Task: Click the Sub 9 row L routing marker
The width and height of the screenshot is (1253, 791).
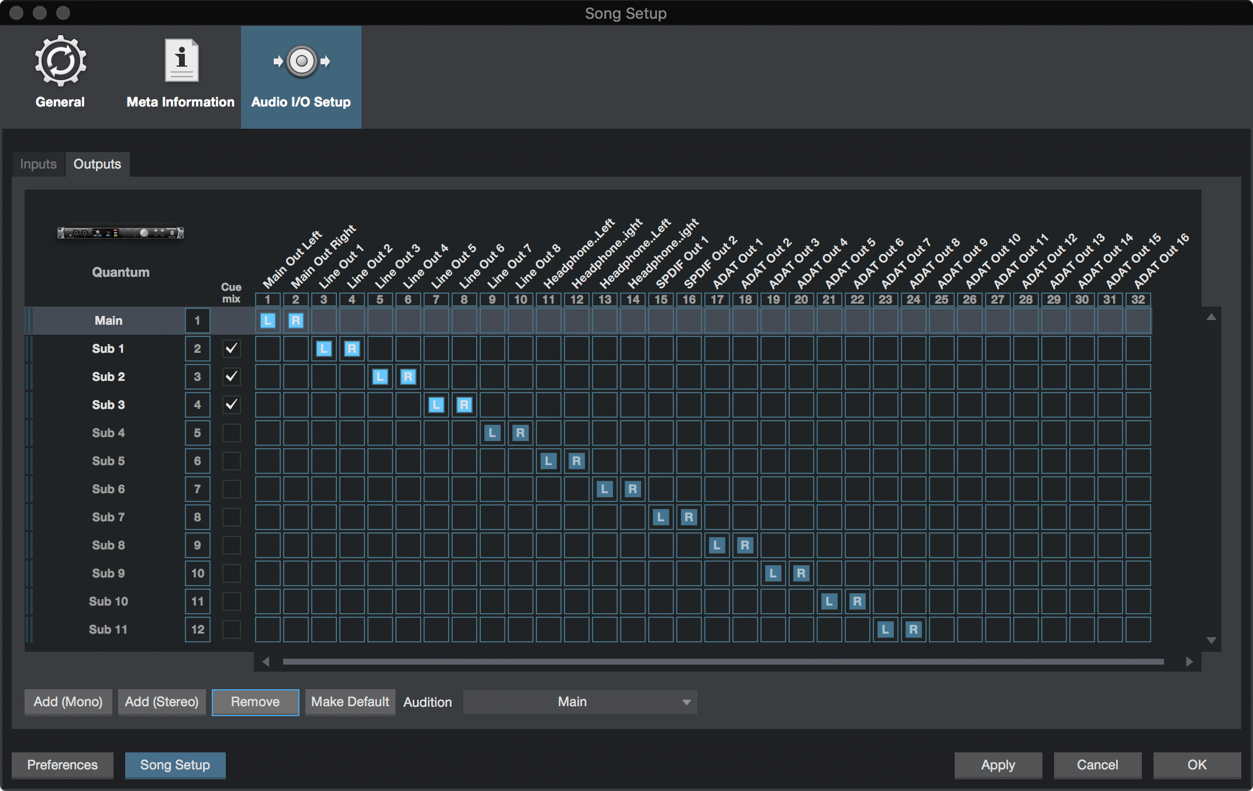Action: pos(773,573)
